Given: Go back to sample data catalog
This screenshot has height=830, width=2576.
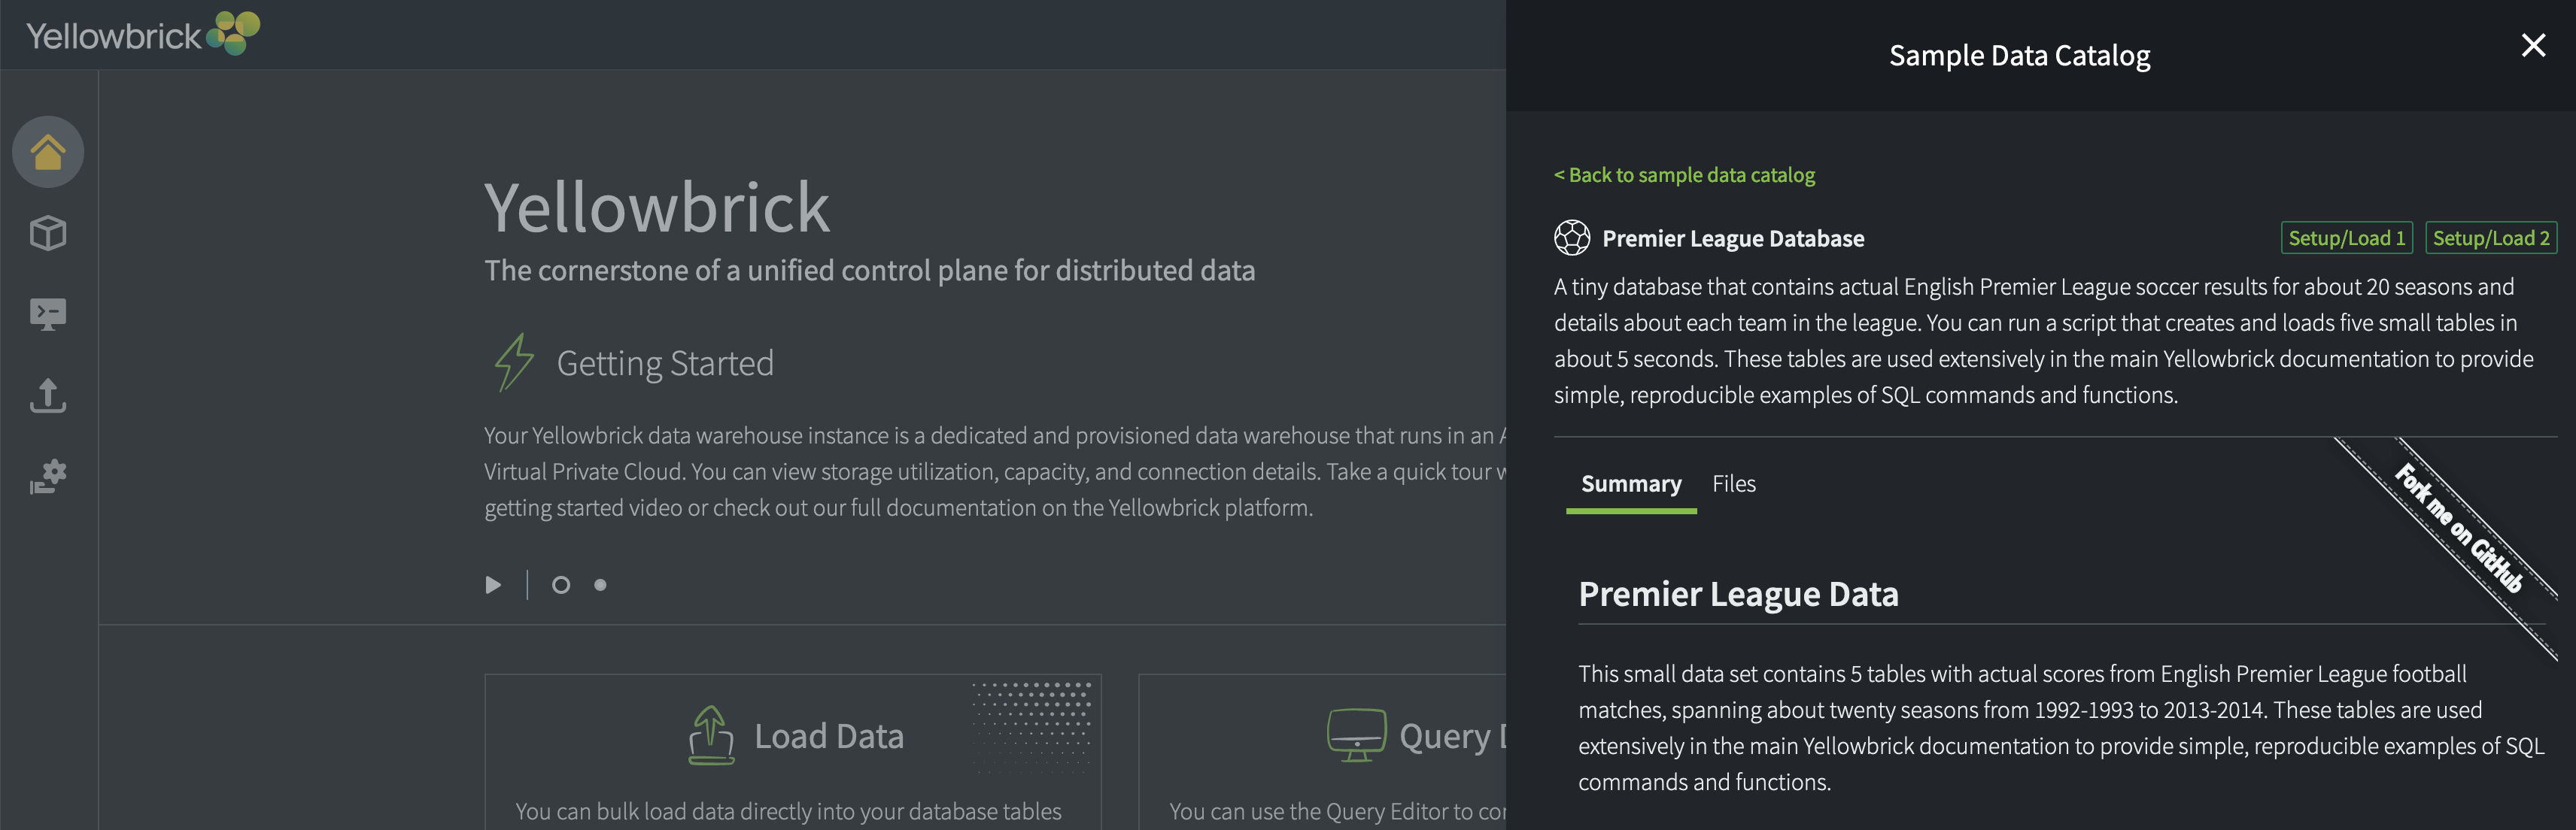Looking at the screenshot, I should 1684,174.
